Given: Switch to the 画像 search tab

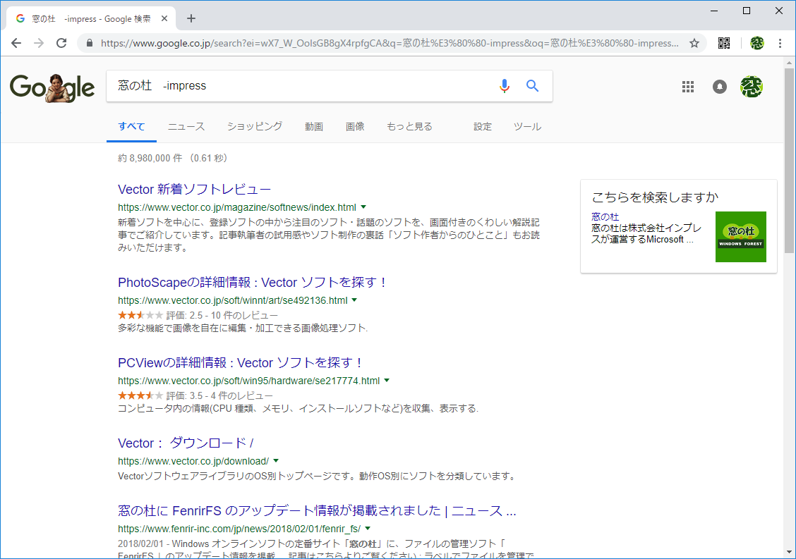Looking at the screenshot, I should click(355, 126).
